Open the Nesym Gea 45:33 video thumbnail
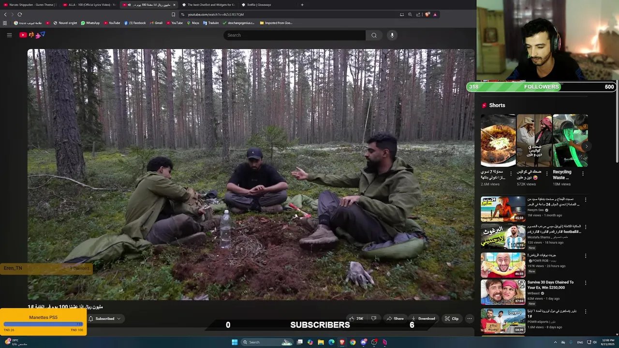 coord(503,208)
